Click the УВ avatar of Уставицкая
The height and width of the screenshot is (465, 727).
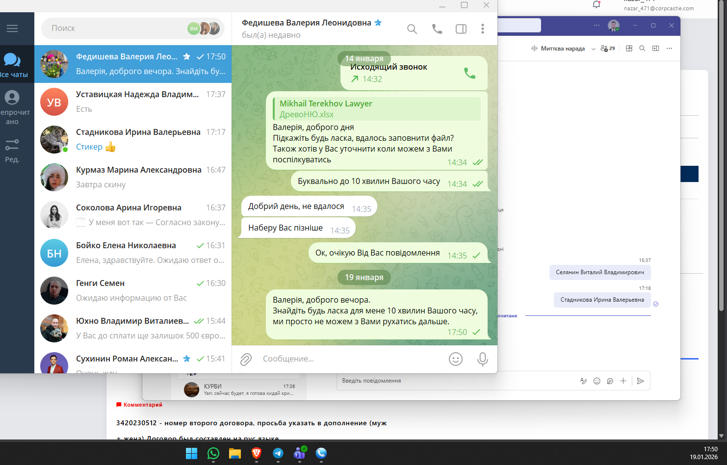(54, 102)
